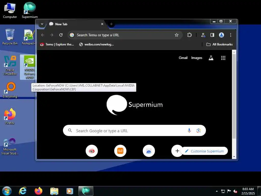Open the third blue shortcut tile
Image resolution: width=261 pixels, height=196 pixels.
point(149,151)
